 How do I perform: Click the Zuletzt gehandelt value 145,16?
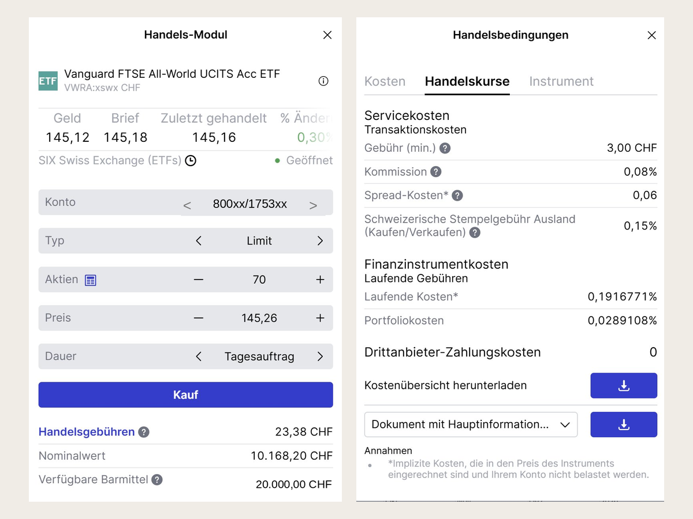214,137
